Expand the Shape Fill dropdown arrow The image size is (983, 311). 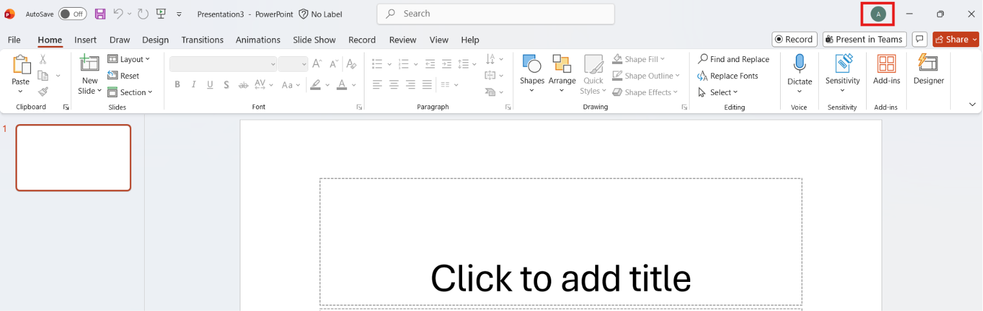(x=662, y=59)
